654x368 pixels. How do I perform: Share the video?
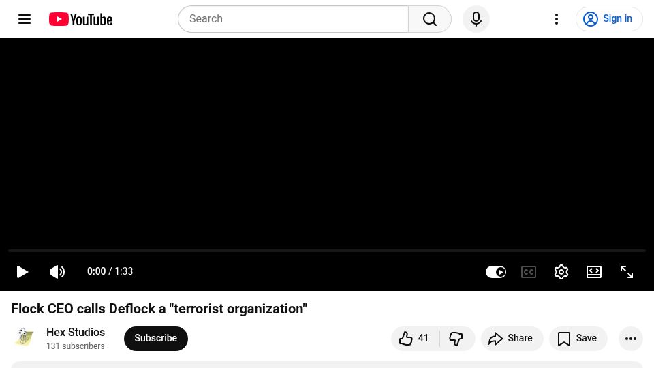point(512,339)
